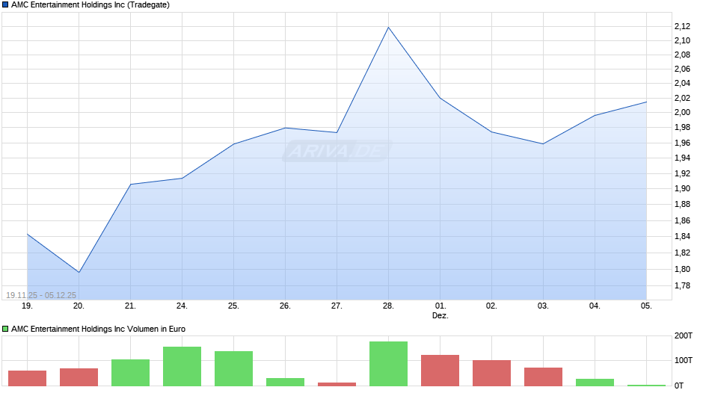Click the x-axis date label '25.'
The width and height of the screenshot is (703, 393).
[233, 306]
